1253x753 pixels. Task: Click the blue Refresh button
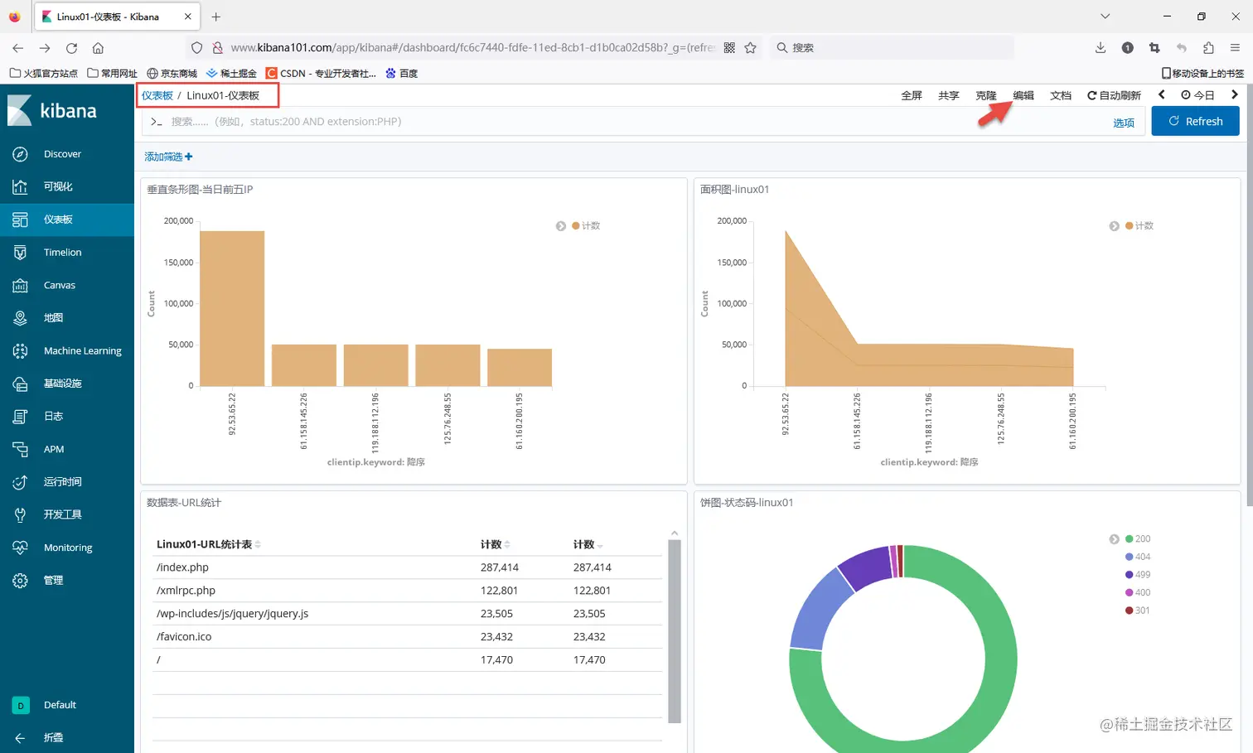(x=1196, y=121)
